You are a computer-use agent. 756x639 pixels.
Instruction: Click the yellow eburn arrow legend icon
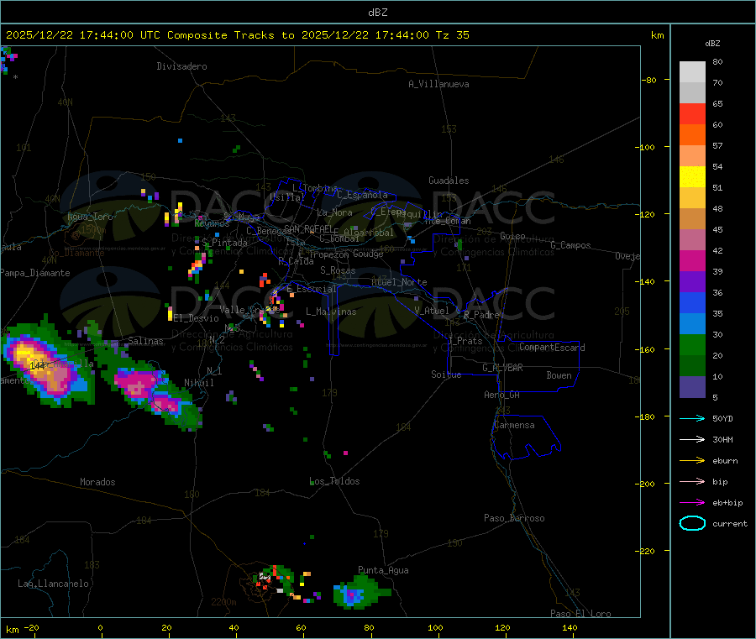click(x=692, y=460)
